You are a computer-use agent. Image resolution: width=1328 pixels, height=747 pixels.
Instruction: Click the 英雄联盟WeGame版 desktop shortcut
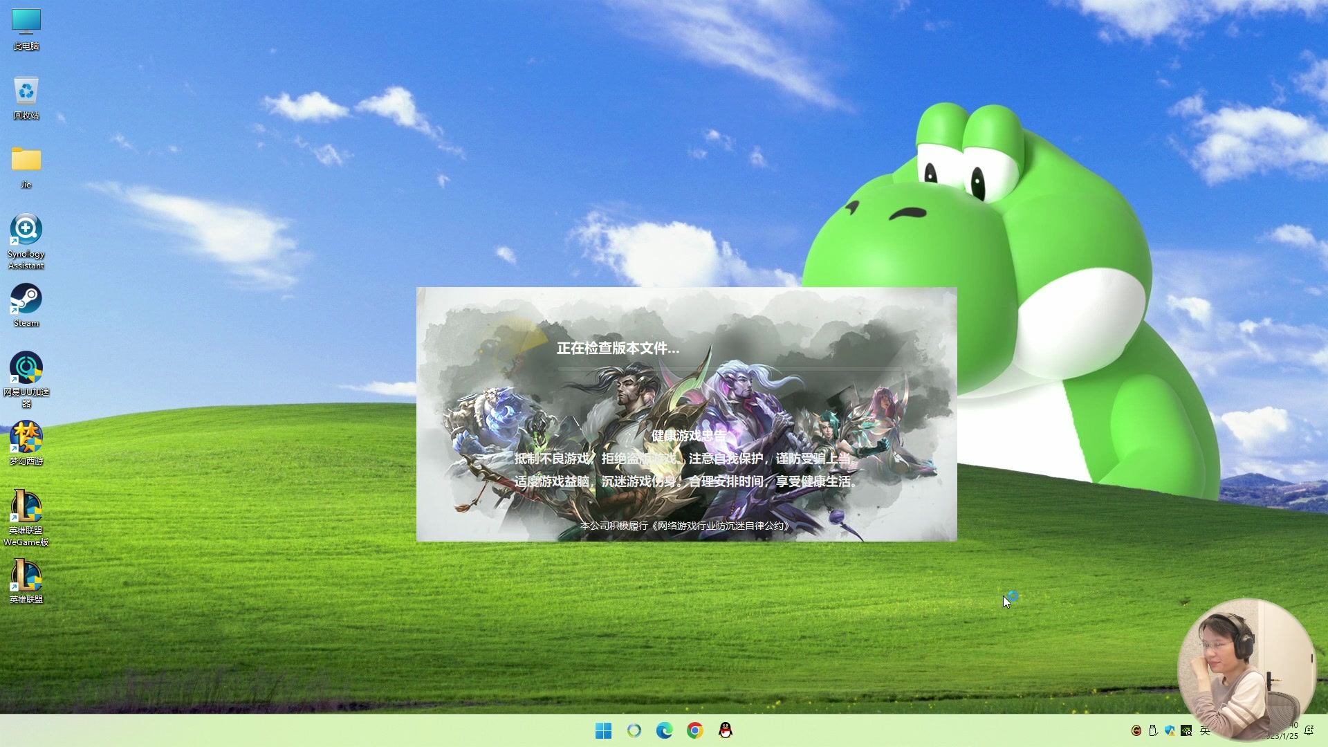pyautogui.click(x=26, y=518)
